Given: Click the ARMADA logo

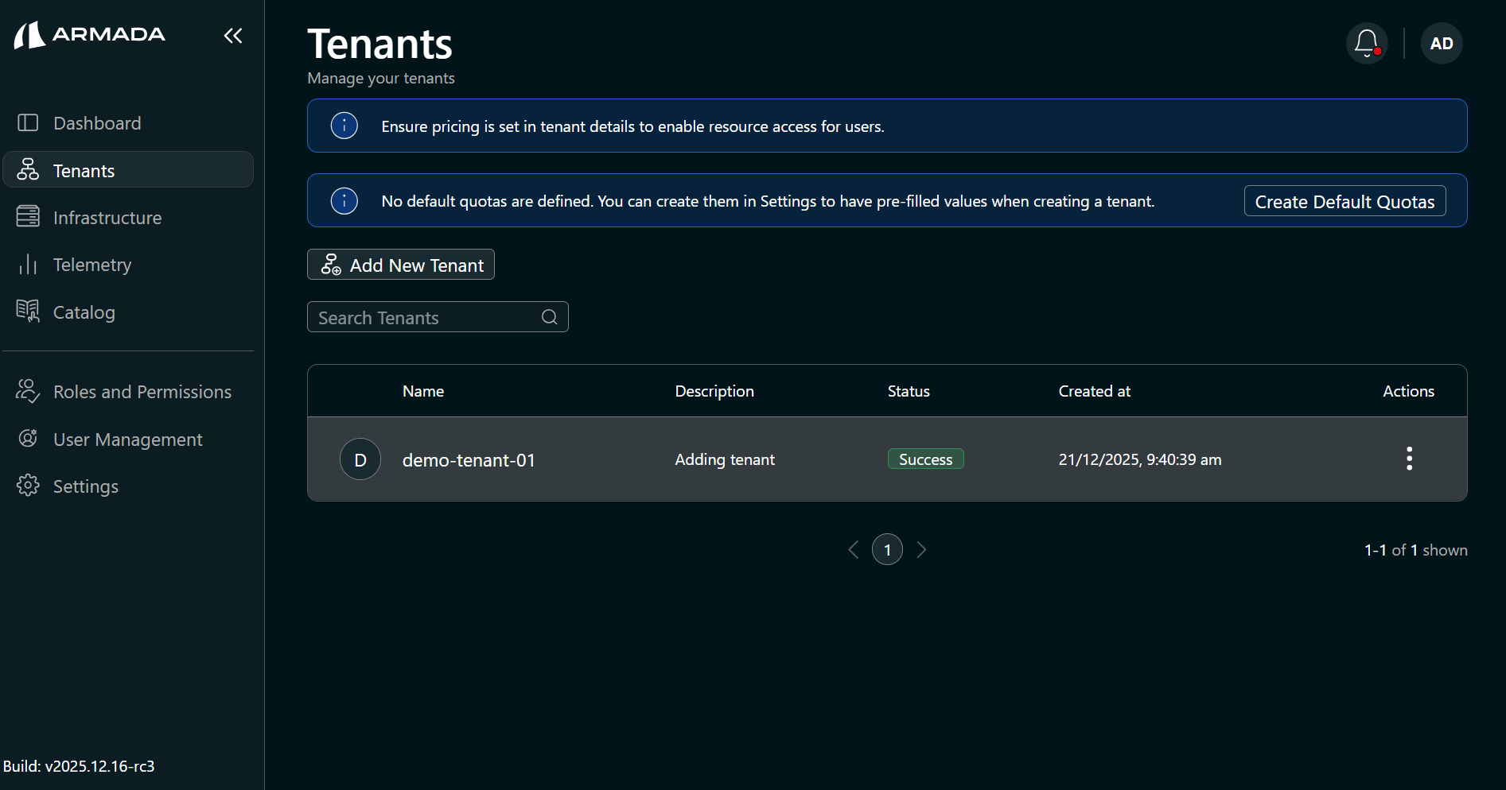Looking at the screenshot, I should (x=90, y=35).
